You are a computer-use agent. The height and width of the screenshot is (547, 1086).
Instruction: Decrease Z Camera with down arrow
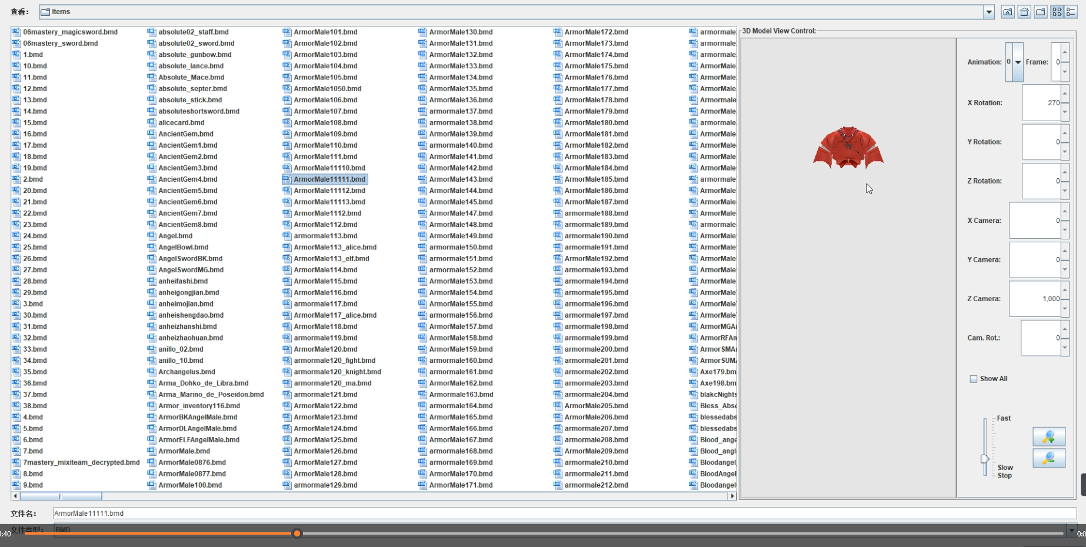click(x=1065, y=308)
